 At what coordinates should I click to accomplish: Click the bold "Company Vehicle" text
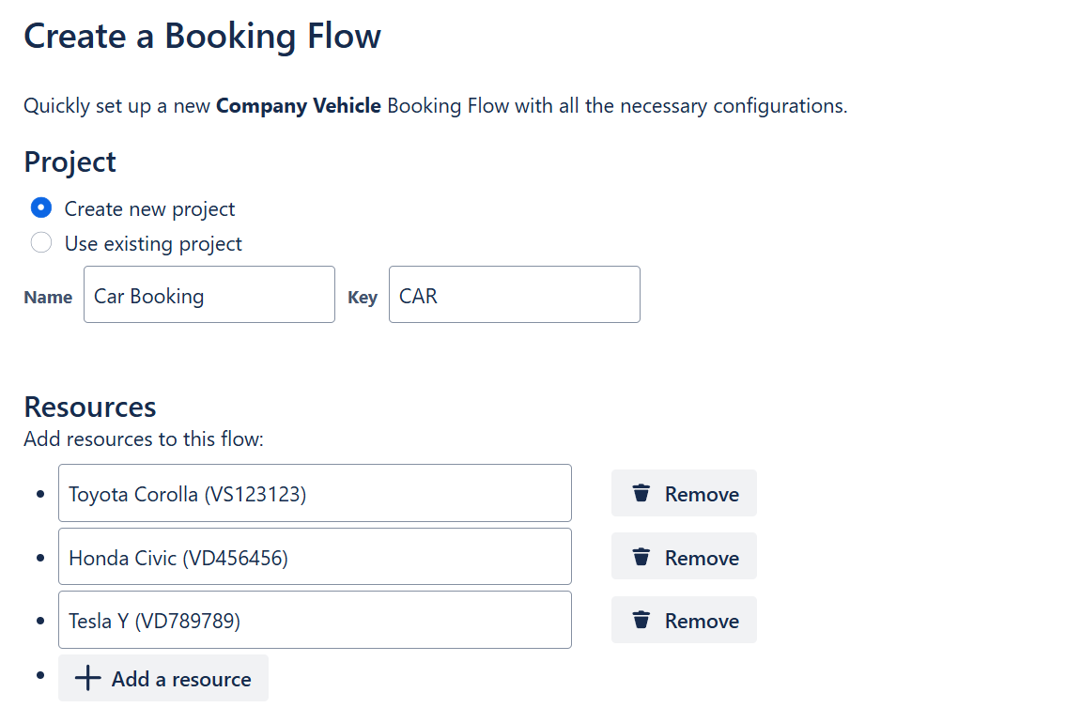(299, 106)
